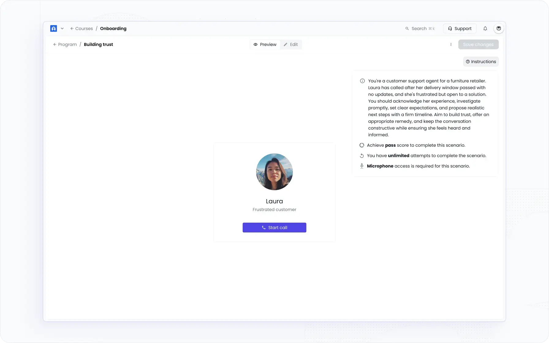Switch to Preview mode

point(265,44)
